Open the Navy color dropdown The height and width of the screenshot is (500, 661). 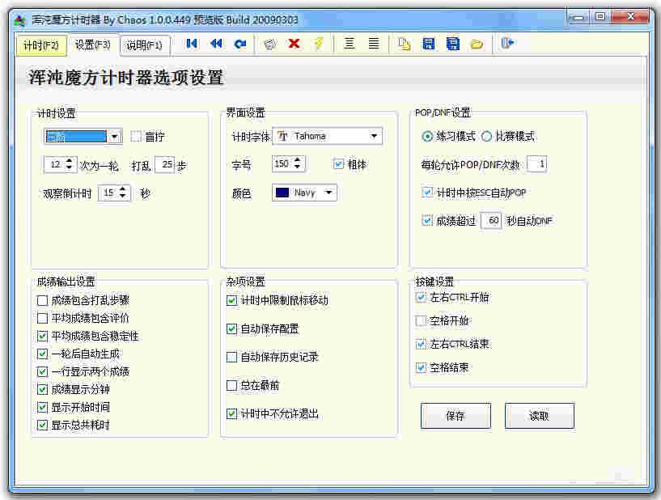[304, 193]
